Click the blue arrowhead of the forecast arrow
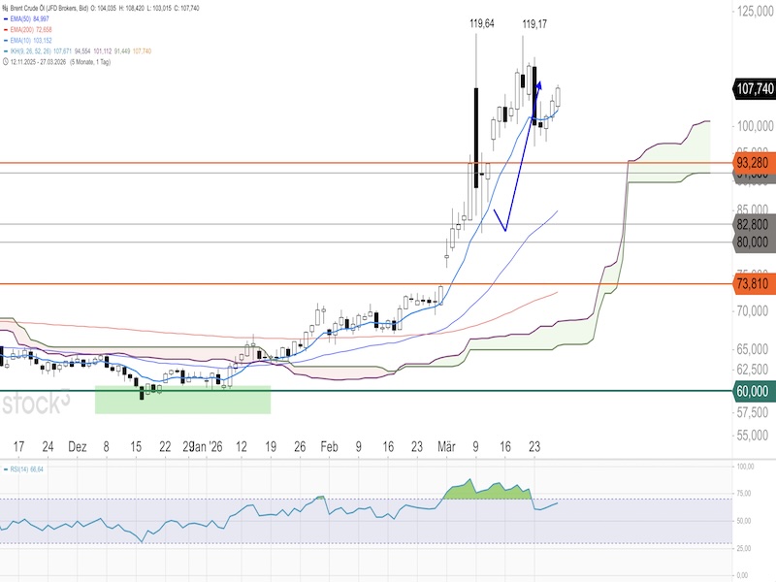Image resolution: width=776 pixels, height=582 pixels. (538, 87)
